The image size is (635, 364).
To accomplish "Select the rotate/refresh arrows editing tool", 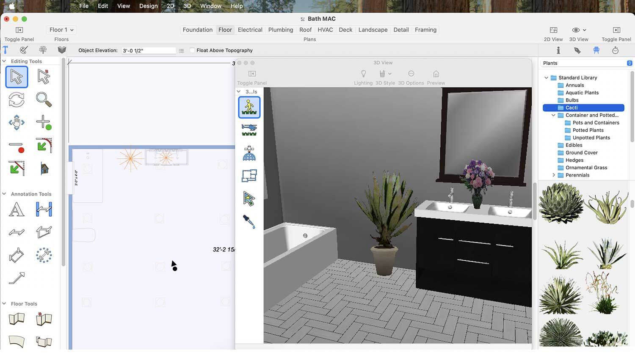I will point(17,99).
